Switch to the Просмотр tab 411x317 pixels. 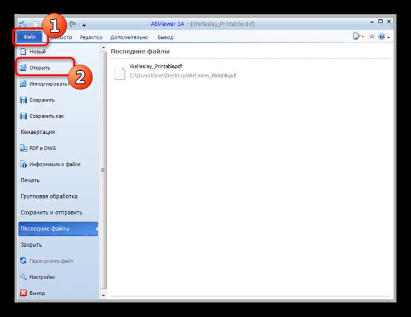click(x=60, y=37)
